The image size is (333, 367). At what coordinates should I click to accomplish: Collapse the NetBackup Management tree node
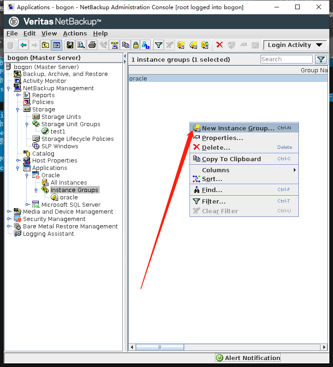(8, 88)
